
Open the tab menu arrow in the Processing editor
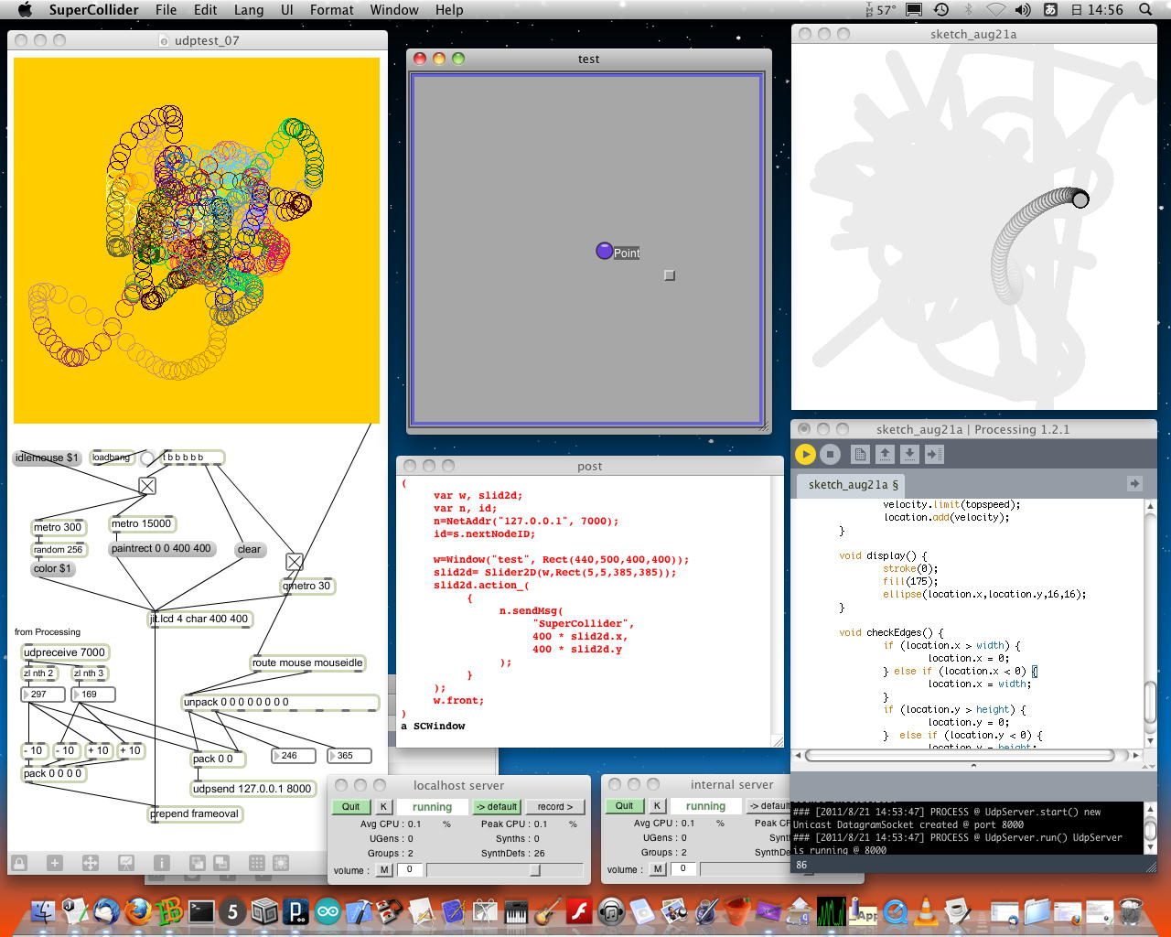[x=1134, y=484]
